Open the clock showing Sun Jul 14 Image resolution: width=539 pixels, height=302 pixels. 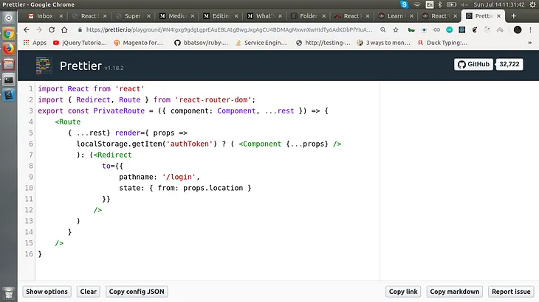499,4
